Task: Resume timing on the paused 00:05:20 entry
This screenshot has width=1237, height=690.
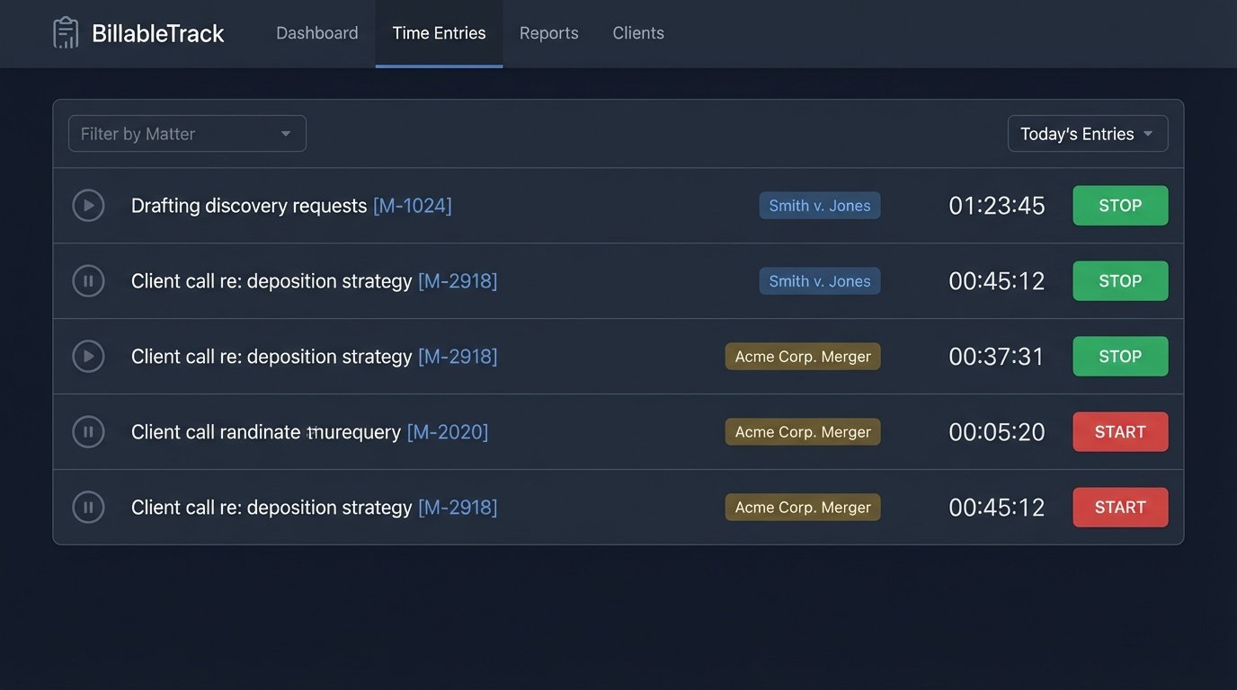Action: (1120, 431)
